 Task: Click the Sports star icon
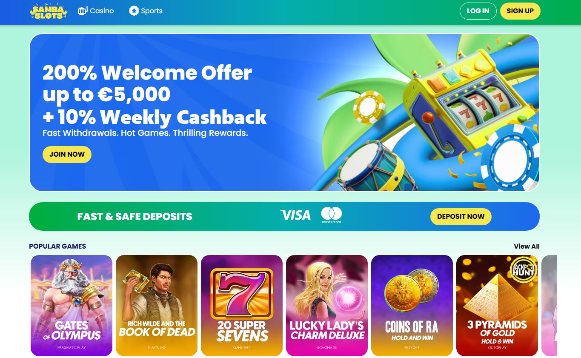134,11
